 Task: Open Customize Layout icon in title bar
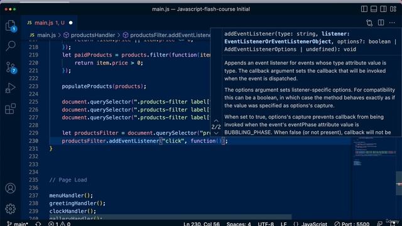393,9
